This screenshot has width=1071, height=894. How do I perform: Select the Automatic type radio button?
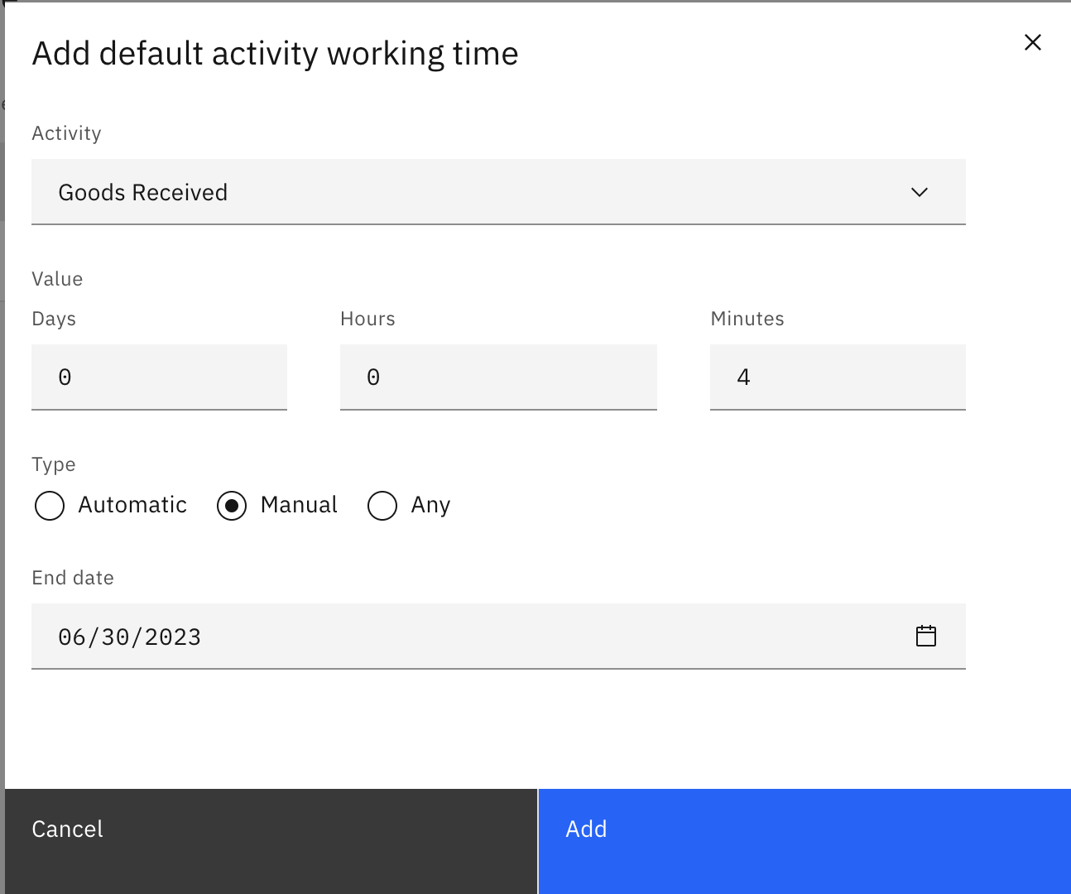point(50,506)
